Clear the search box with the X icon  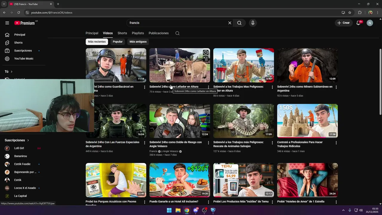click(x=230, y=23)
